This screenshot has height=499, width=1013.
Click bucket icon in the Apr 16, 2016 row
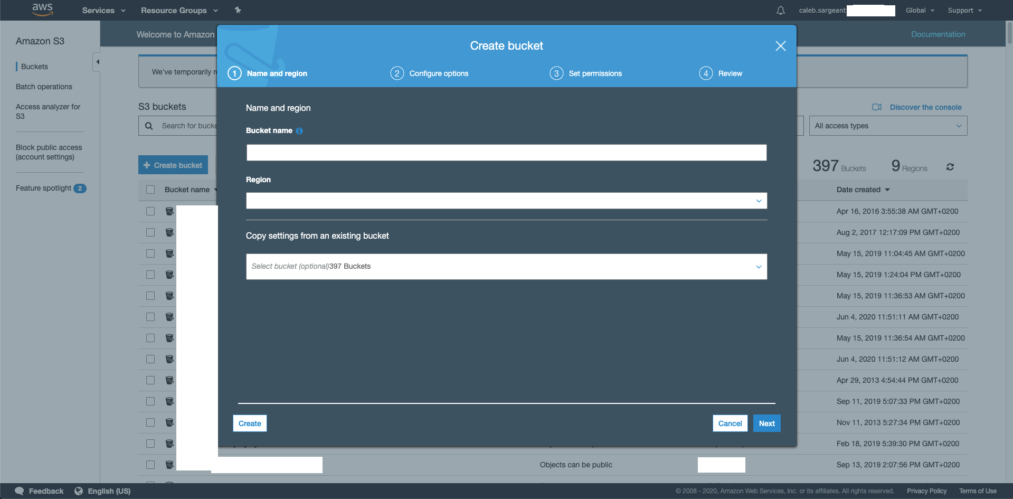(x=169, y=211)
